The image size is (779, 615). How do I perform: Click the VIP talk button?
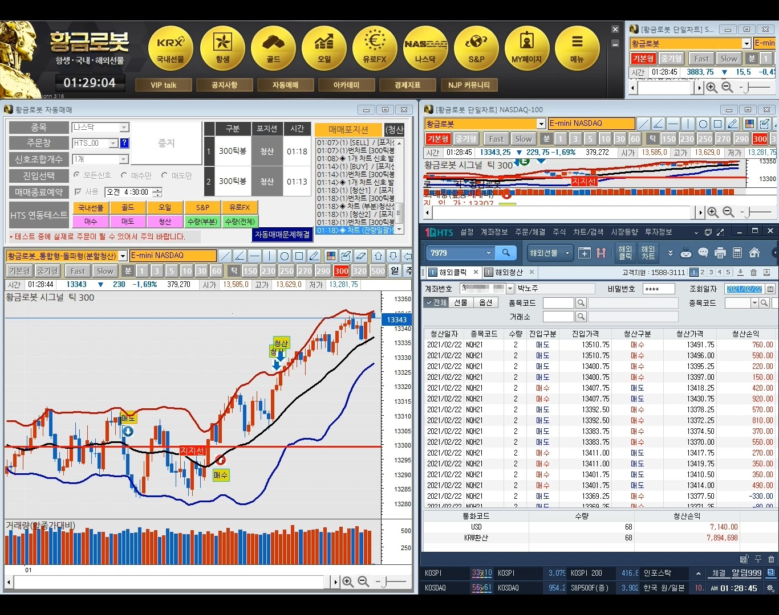(x=164, y=85)
